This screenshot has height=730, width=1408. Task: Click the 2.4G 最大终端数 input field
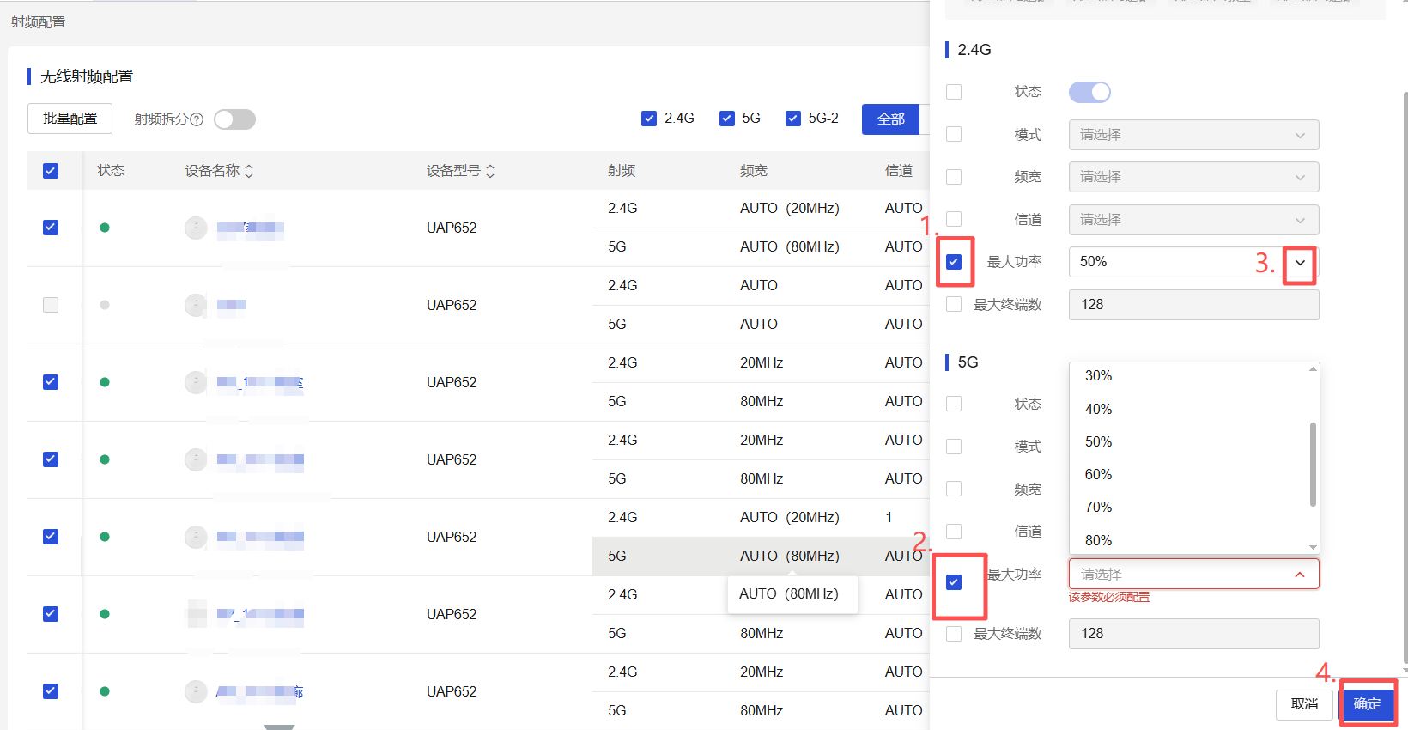tap(1193, 305)
